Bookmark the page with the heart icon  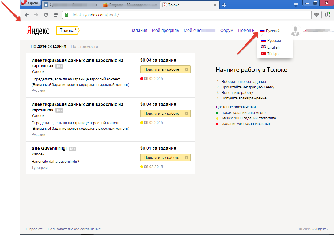click(317, 14)
